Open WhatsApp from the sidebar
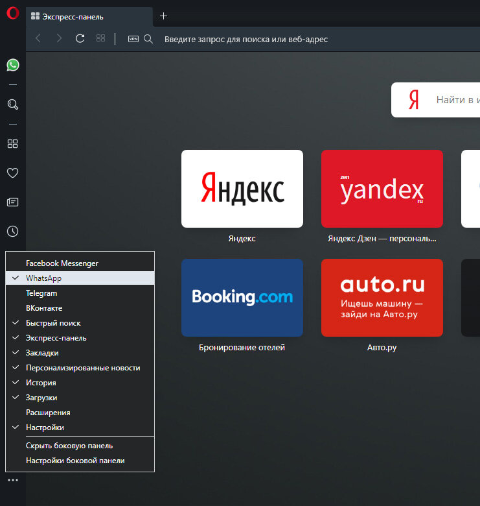 pos(12,65)
